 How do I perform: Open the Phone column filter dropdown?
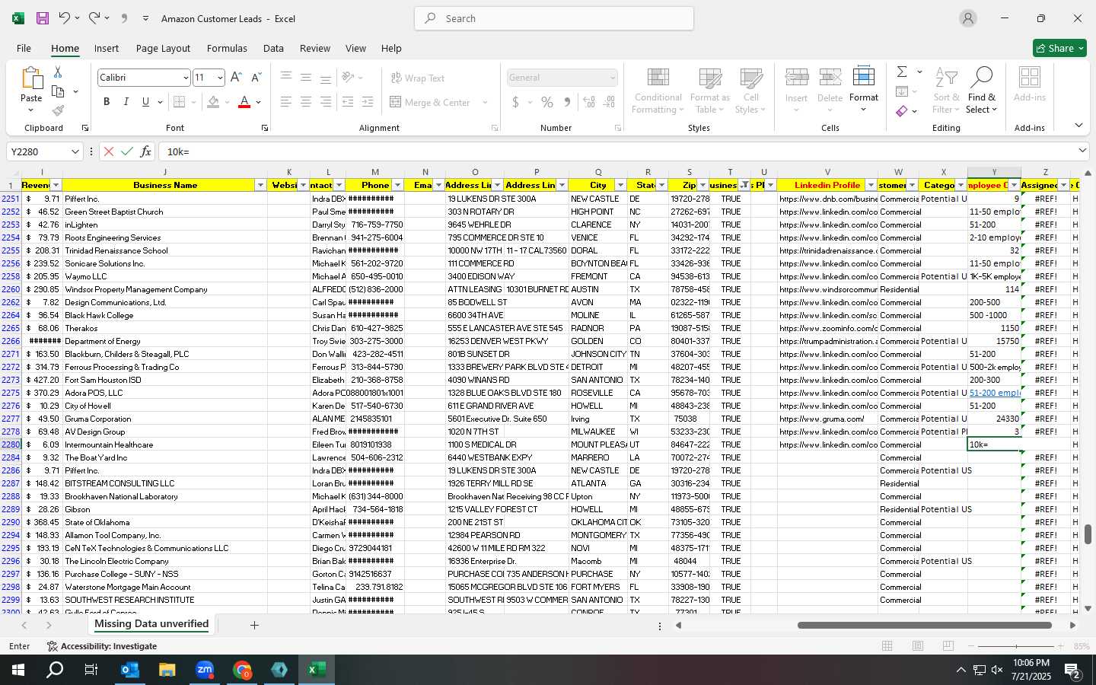click(397, 185)
